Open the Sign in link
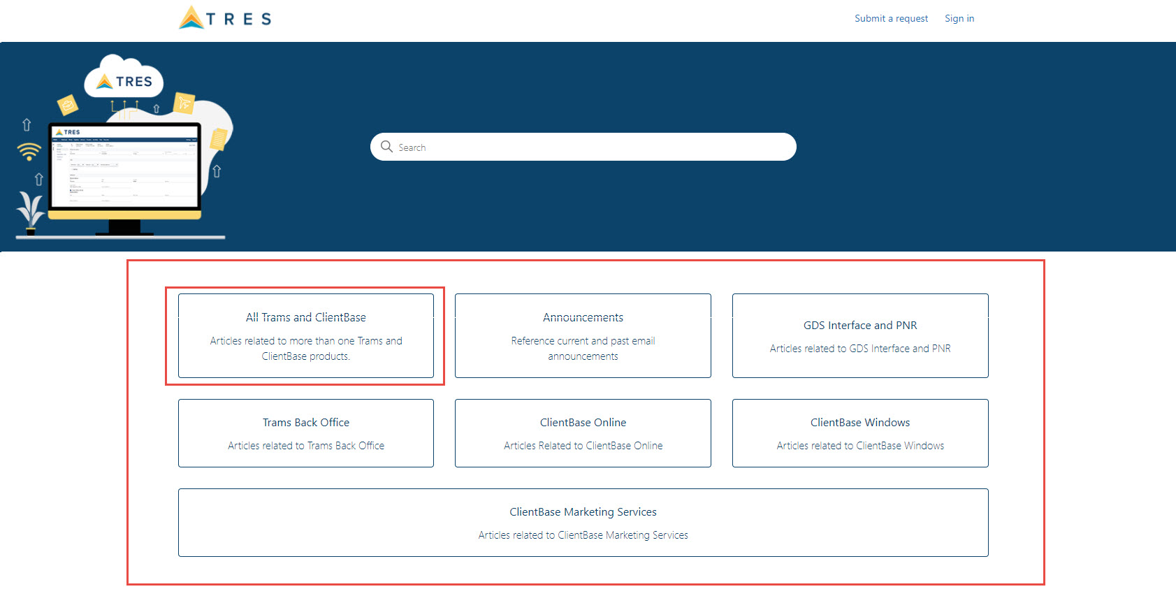Viewport: 1176px width, 596px height. point(959,19)
